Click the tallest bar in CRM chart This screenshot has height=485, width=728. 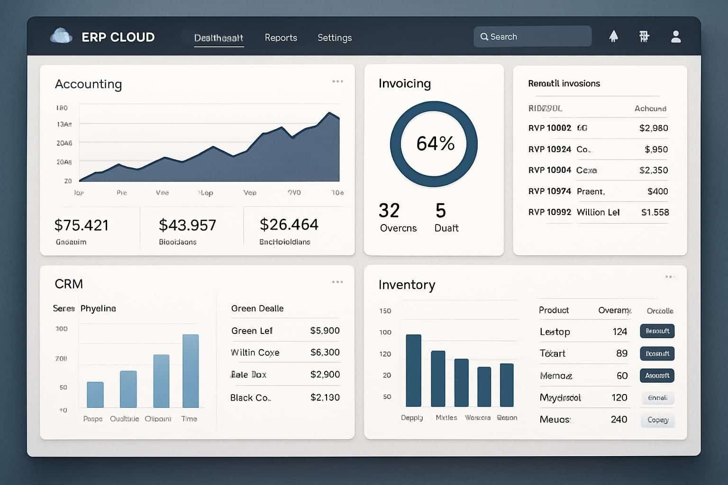pos(191,370)
